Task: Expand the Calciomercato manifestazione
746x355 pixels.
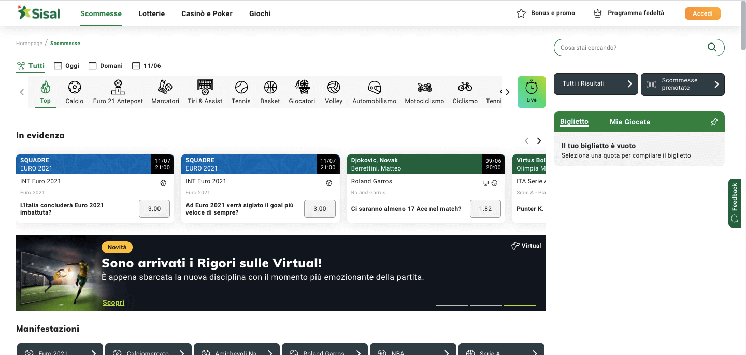Action: click(149, 349)
